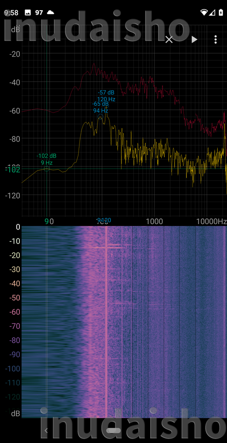Tap the Wi-Fi icon in status bar
This screenshot has height=443, width=227.
(204, 12)
